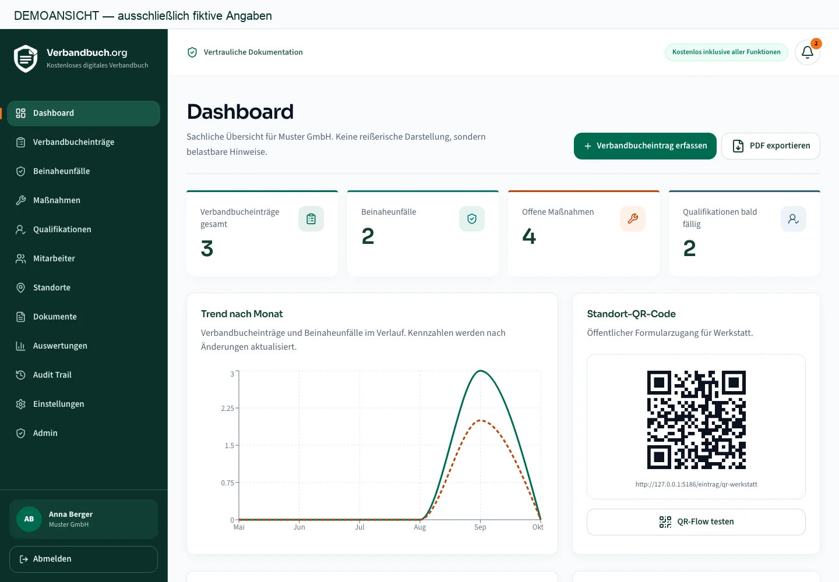The image size is (839, 582).
Task: Open notifications bell icon
Action: [808, 52]
